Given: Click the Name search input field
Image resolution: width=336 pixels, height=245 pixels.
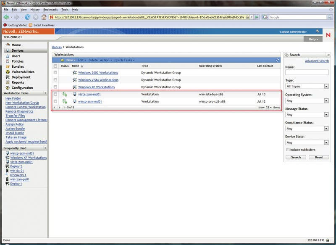Looking at the screenshot, I should click(307, 72).
